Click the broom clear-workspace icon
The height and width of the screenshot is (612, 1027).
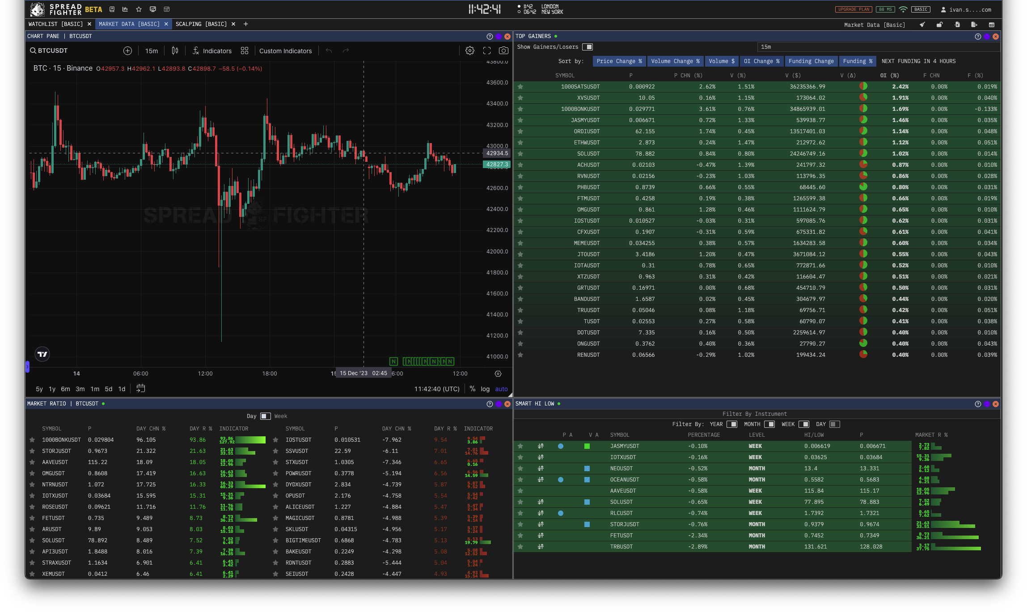click(922, 25)
